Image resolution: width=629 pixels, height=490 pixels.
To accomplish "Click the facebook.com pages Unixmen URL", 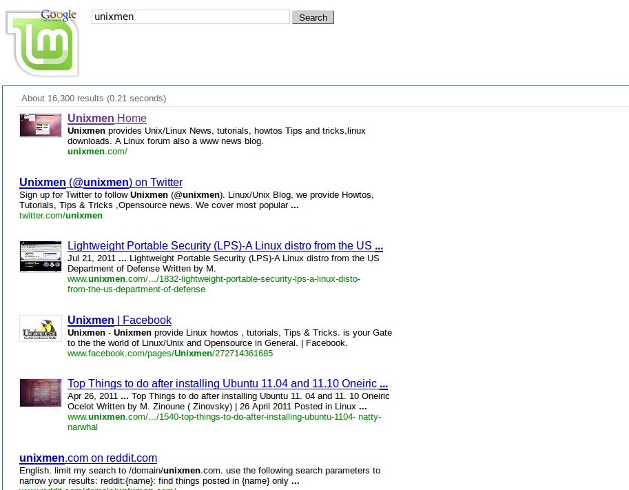I will point(170,353).
